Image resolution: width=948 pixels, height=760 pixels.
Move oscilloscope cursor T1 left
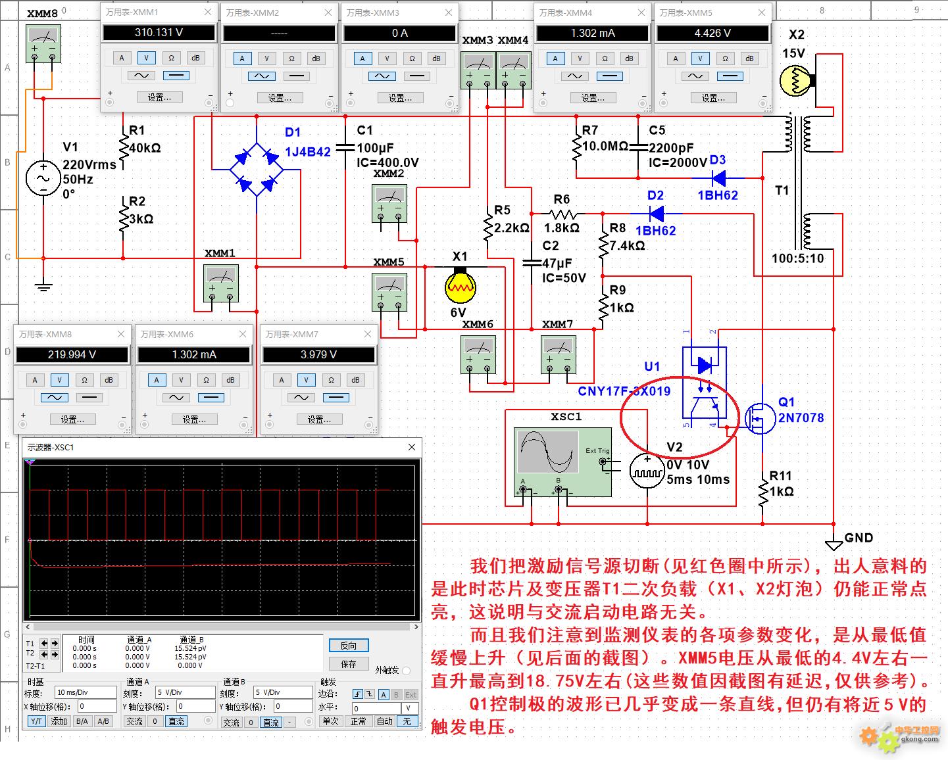(44, 643)
